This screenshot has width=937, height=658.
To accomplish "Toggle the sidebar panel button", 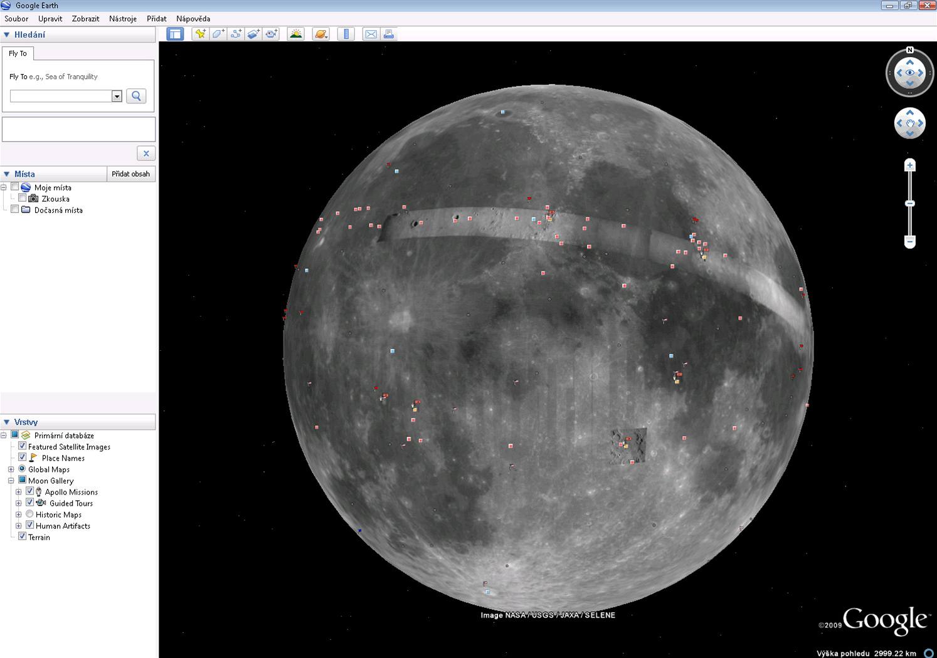I will tap(175, 34).
